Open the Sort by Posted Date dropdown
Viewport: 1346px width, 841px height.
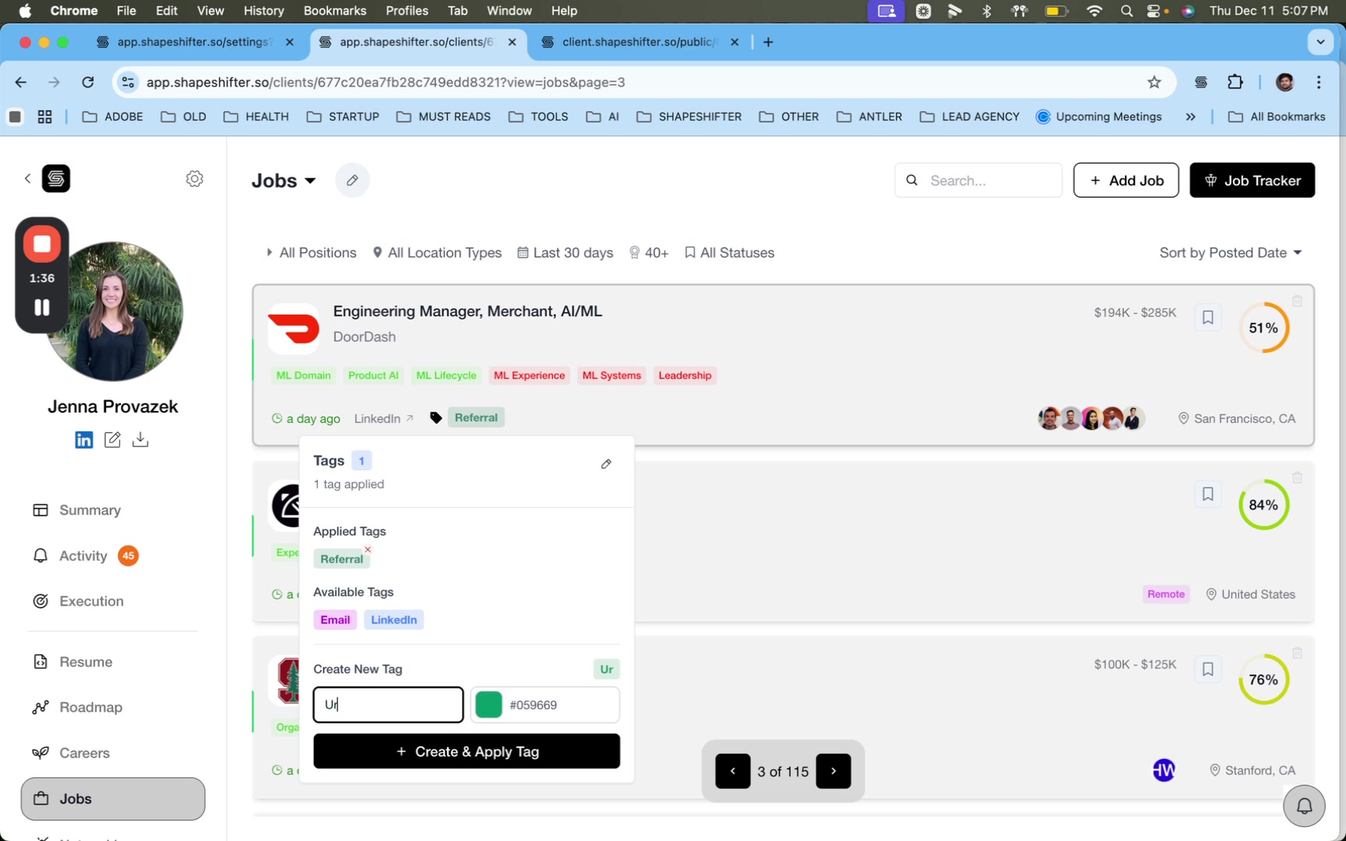point(1229,252)
